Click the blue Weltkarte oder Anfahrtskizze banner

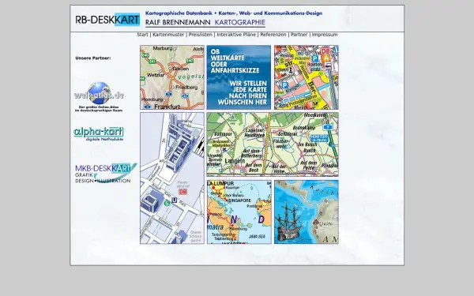[x=239, y=77]
